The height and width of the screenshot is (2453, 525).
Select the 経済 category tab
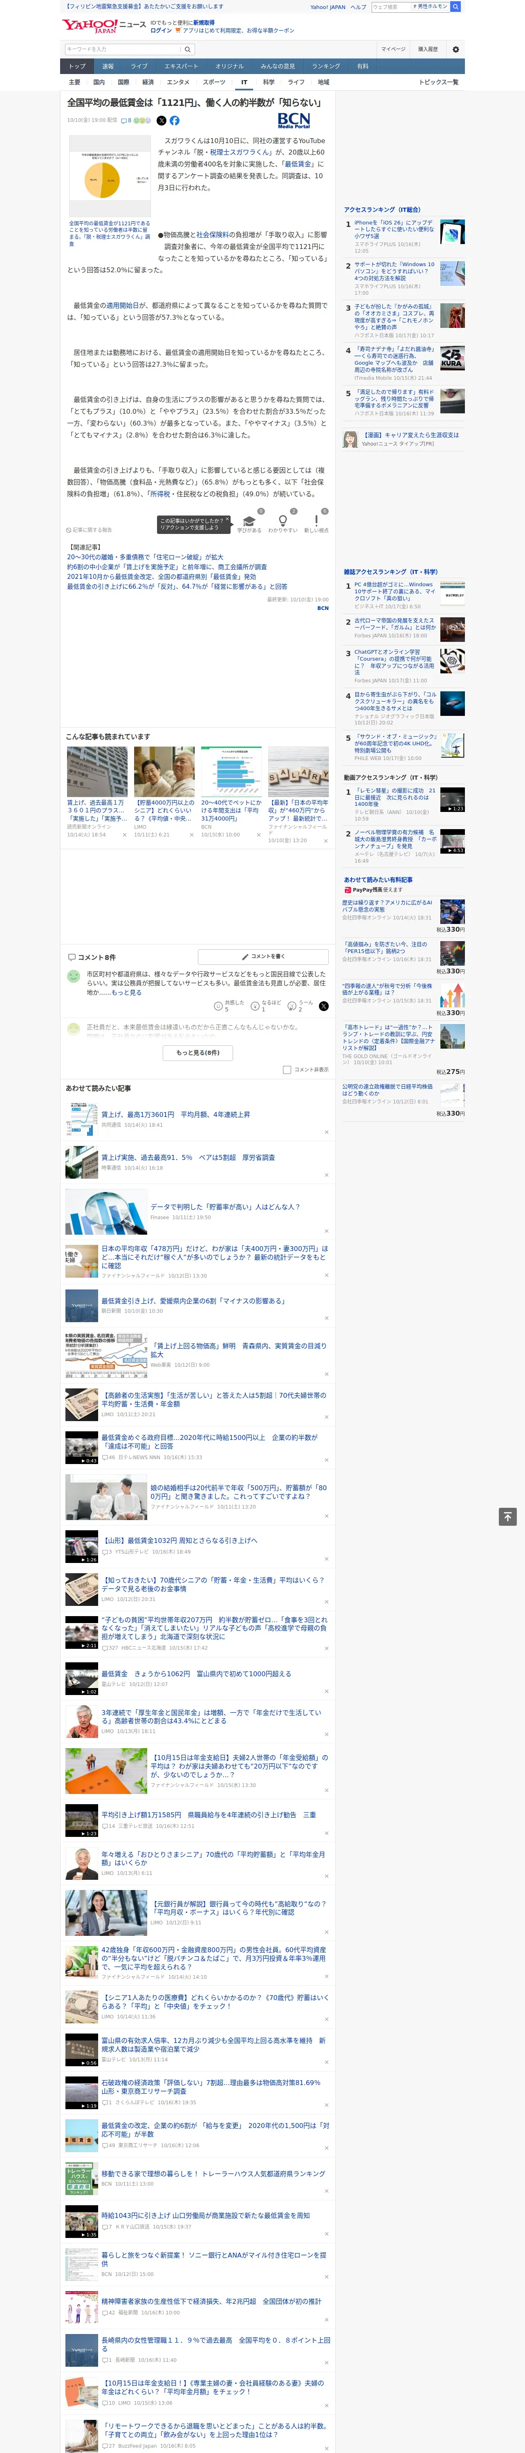click(x=148, y=82)
